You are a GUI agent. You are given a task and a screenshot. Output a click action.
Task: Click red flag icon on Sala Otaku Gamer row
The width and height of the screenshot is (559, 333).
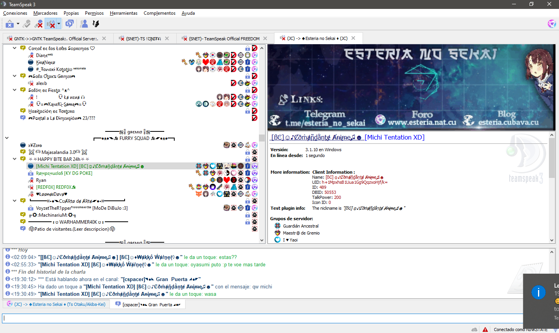pyautogui.click(x=254, y=76)
